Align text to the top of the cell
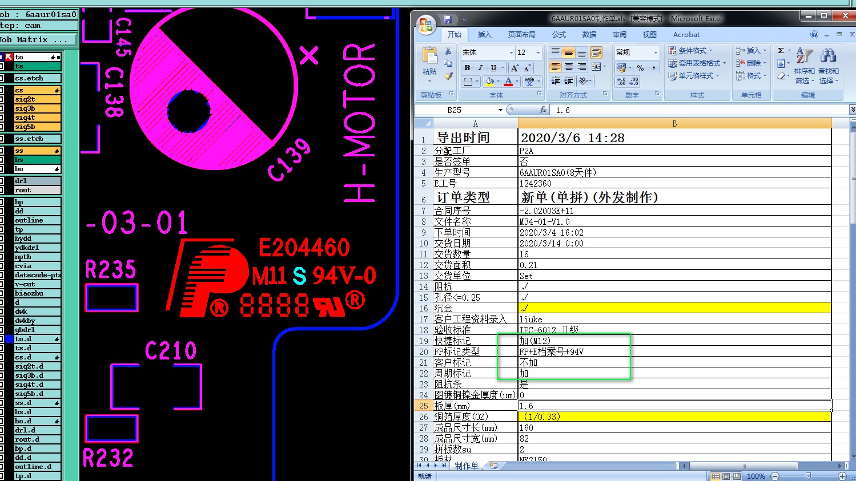The image size is (856, 481). 556,52
